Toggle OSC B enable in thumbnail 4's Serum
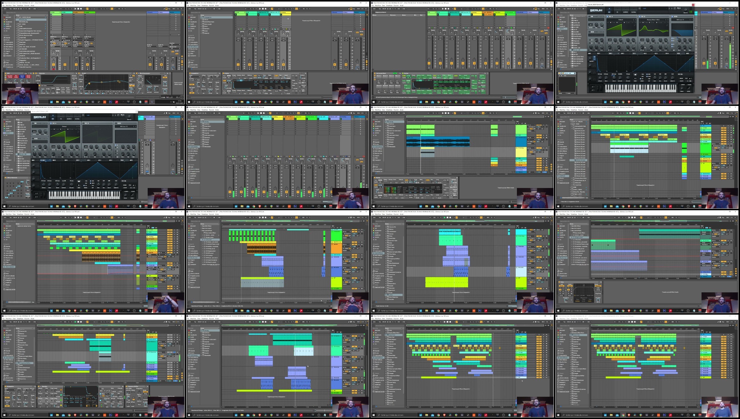This screenshot has width=740, height=419. coord(640,16)
